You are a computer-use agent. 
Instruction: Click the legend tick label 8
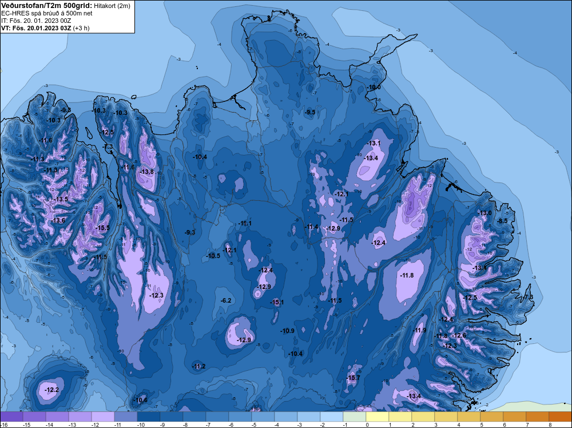[x=550, y=425]
